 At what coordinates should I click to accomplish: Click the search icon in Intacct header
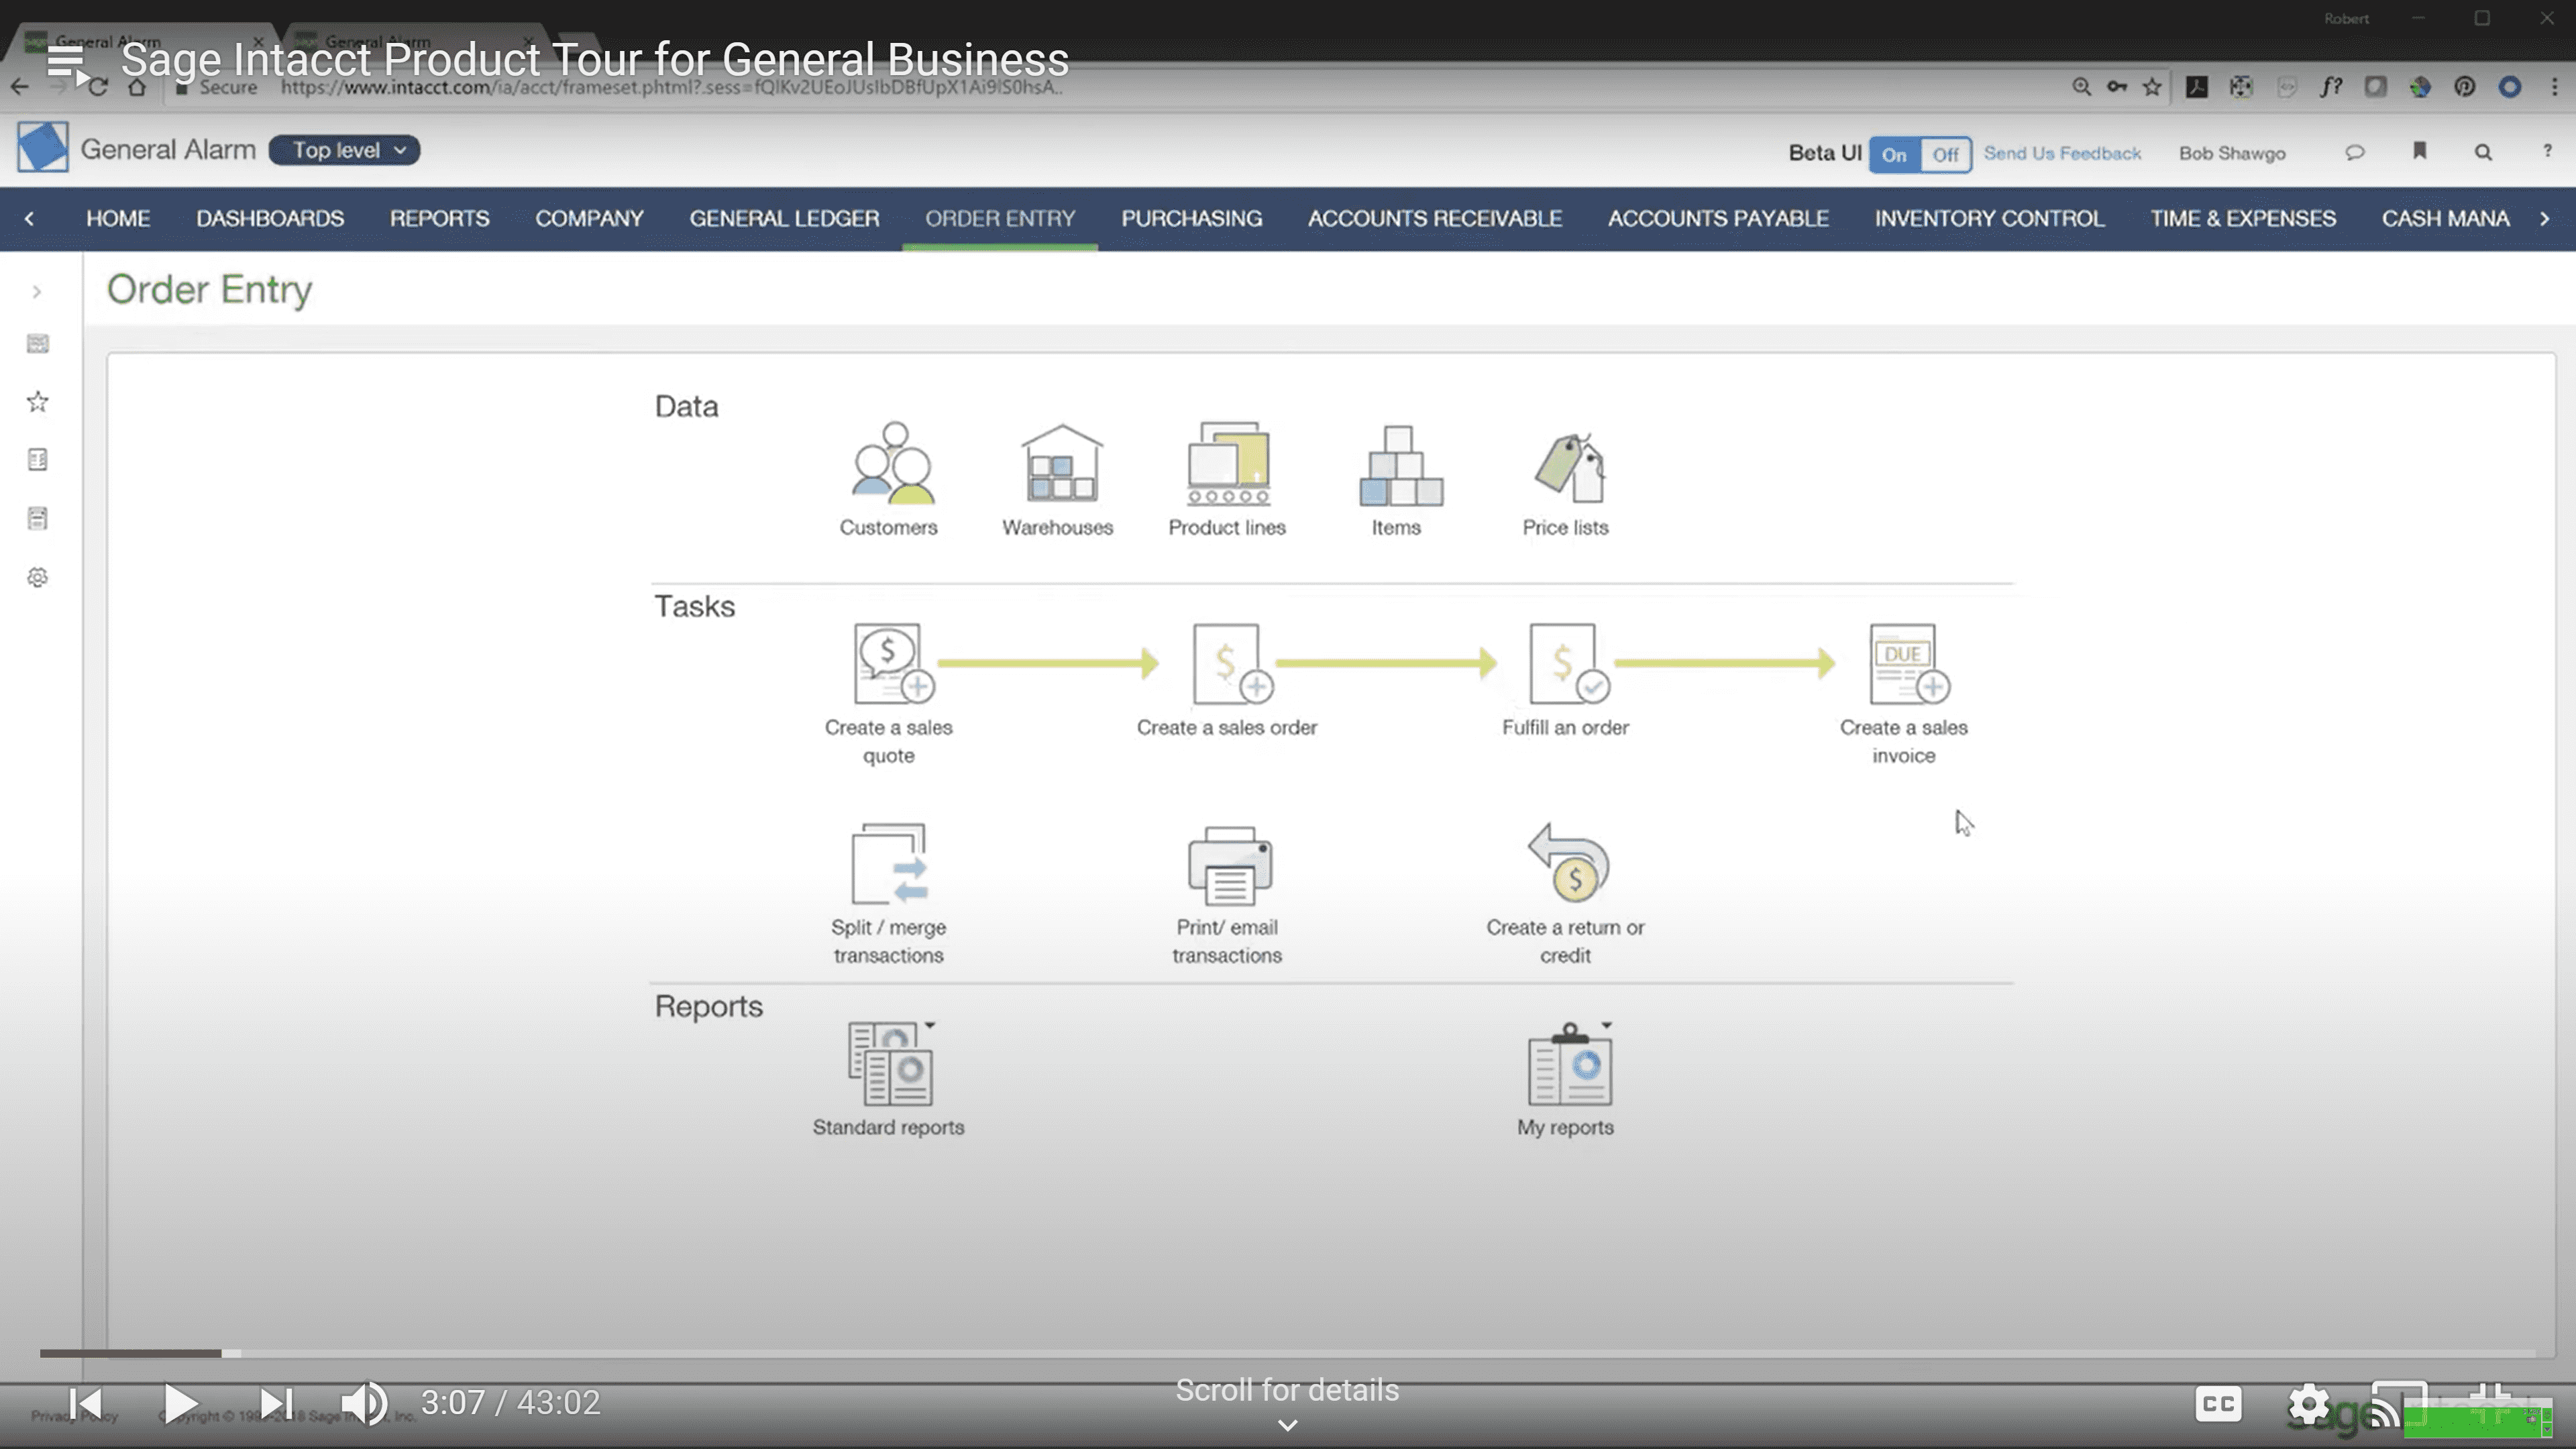click(x=2483, y=152)
